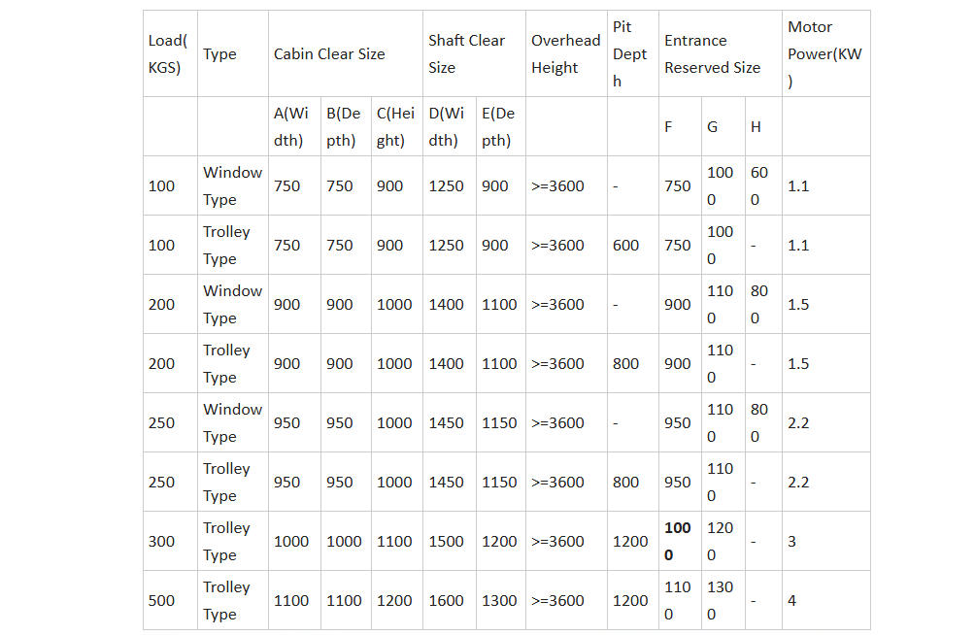This screenshot has width=975, height=635.
Task: Click the bold "1000" entrance F value
Action: click(677, 542)
